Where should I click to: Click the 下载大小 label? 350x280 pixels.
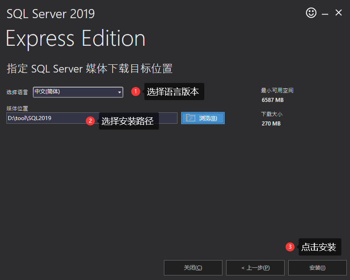[271, 114]
